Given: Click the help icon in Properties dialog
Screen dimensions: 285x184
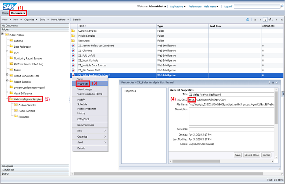Looking at the screenshot, I should (269, 83).
